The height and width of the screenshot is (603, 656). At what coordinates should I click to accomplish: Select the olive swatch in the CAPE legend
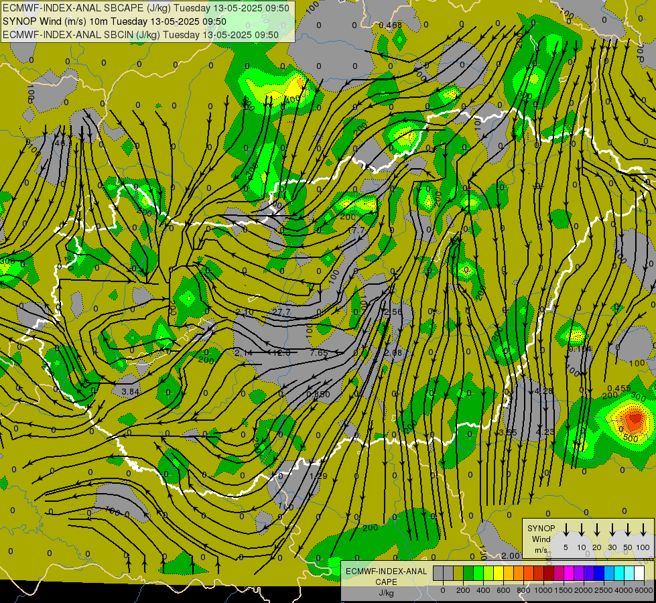pyautogui.click(x=458, y=574)
